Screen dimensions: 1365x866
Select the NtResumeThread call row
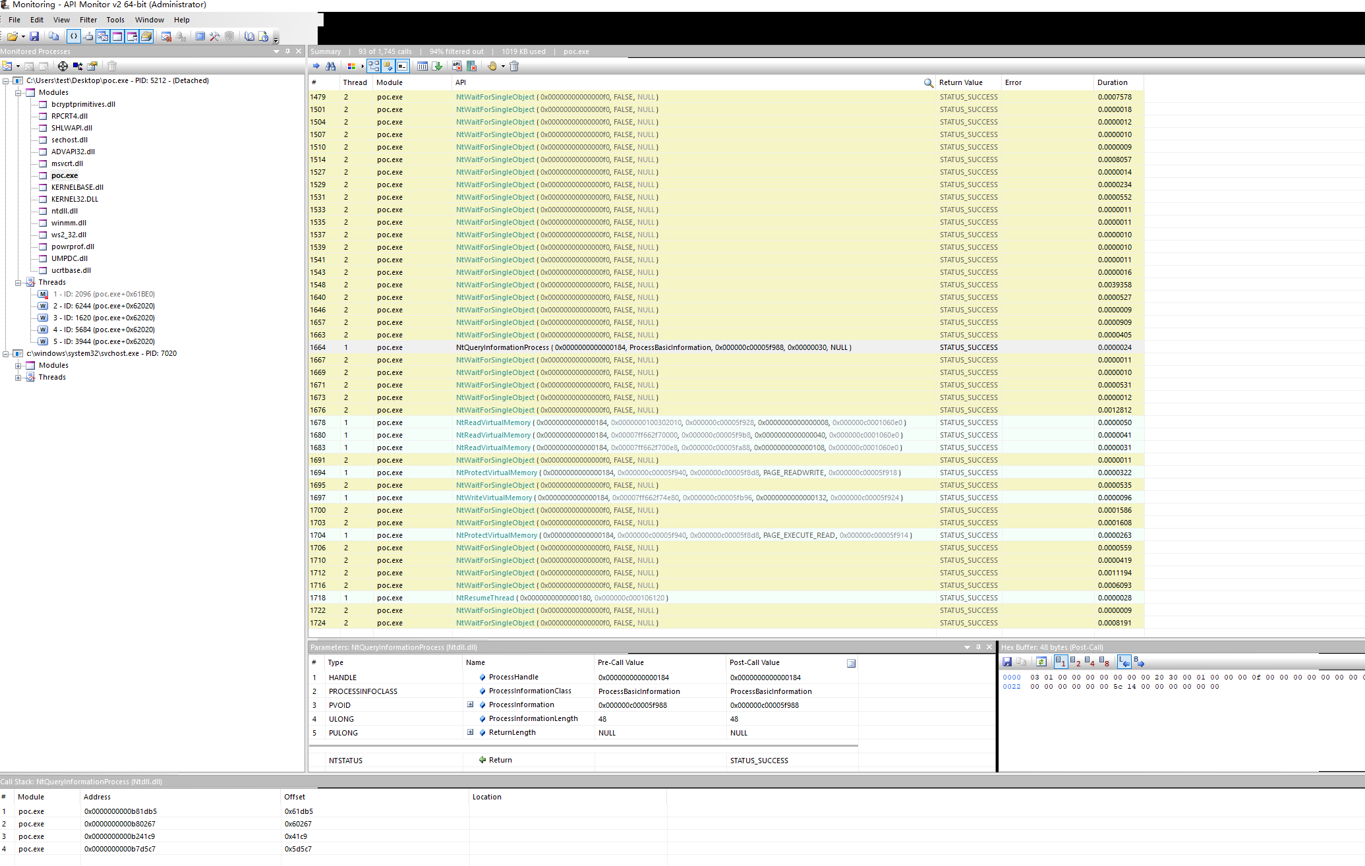click(484, 598)
